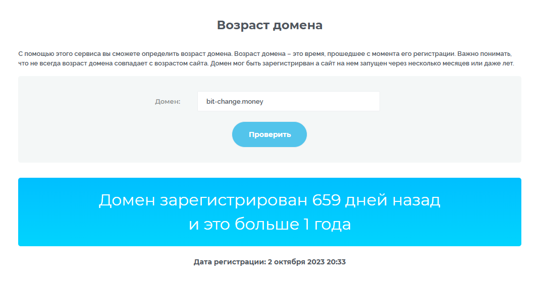Click the Домен: label
537x285 pixels.
[x=168, y=102]
